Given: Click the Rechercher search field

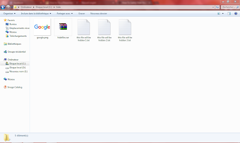Looking at the screenshot, I should (228, 7).
